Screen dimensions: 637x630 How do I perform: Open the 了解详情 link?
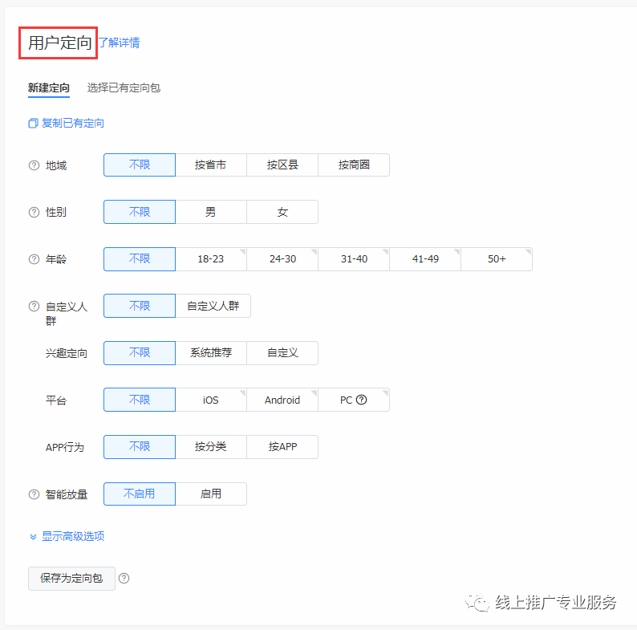click(119, 43)
